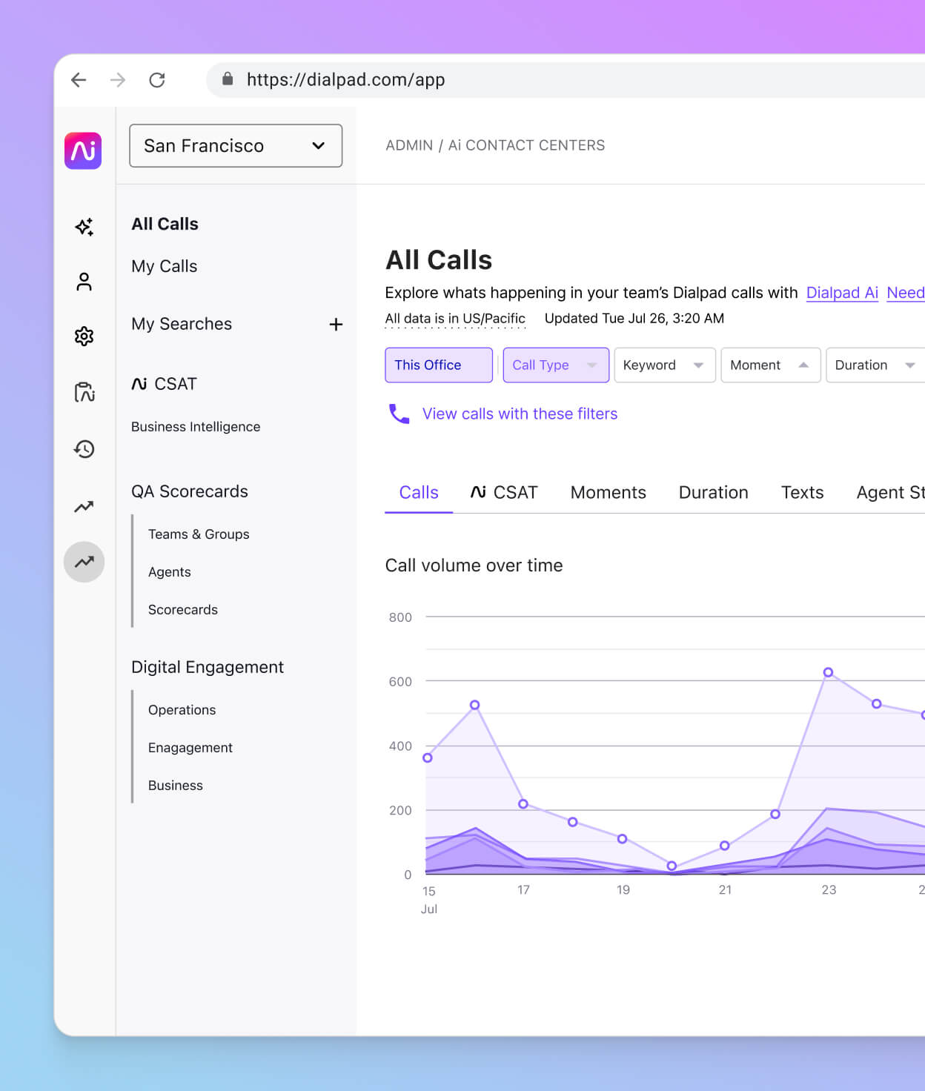Click a data point on July 23 peak
Screen dimensions: 925x1091
(828, 672)
